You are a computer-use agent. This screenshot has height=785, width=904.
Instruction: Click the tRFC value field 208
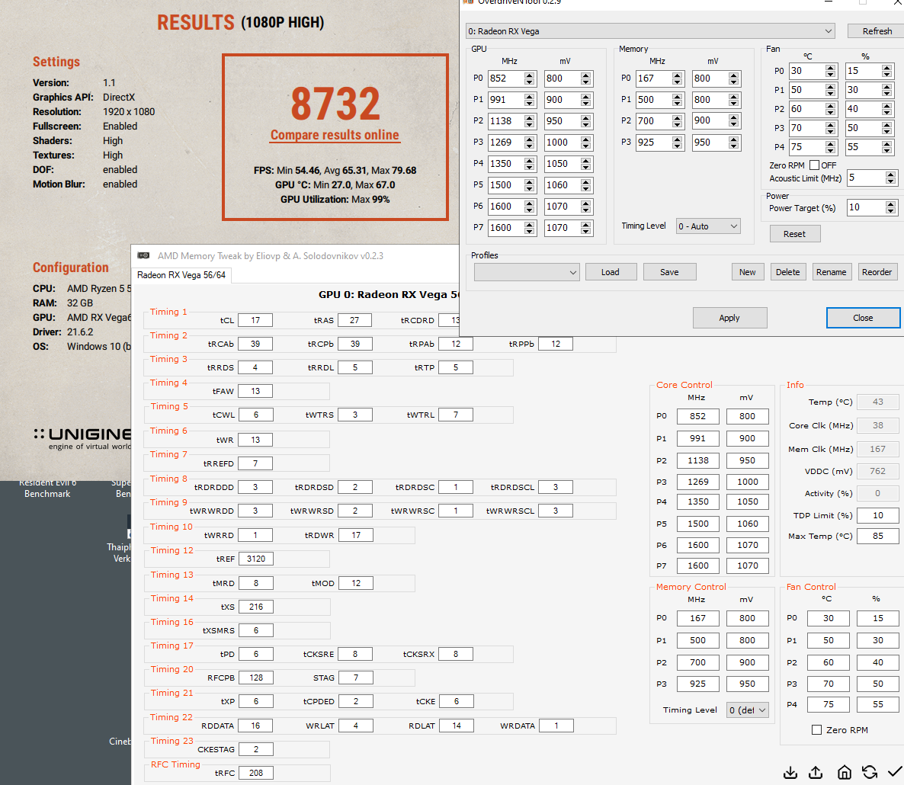click(x=255, y=773)
